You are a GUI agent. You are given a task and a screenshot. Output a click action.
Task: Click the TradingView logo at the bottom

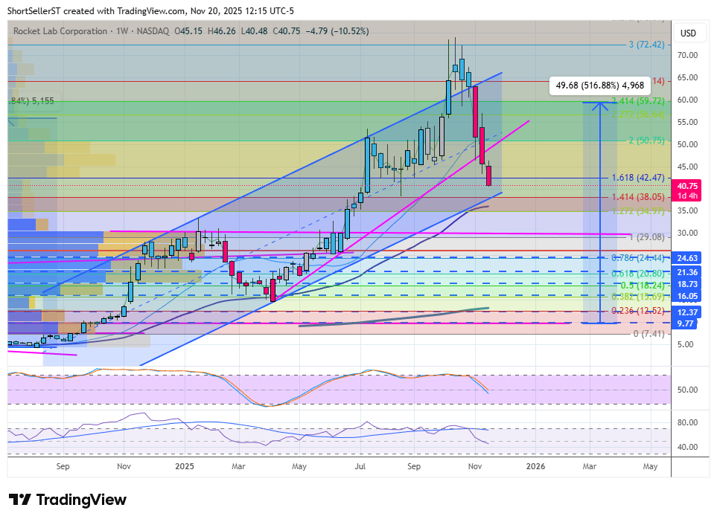point(68,500)
